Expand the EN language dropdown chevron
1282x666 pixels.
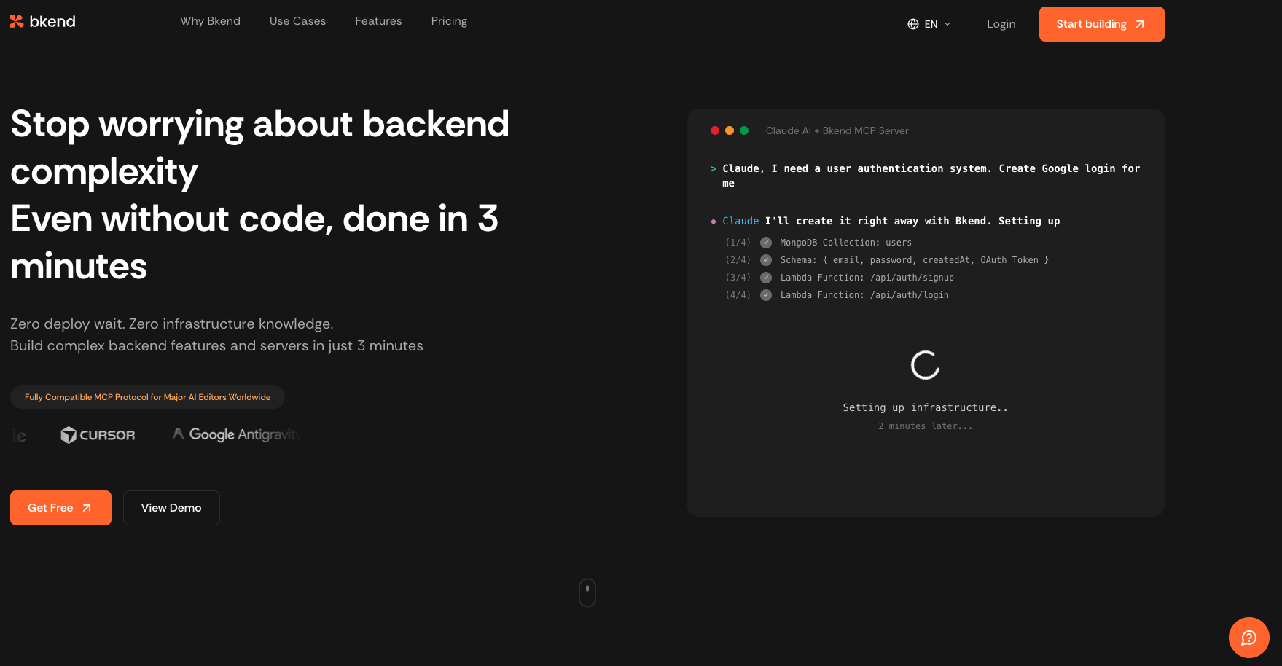point(947,24)
